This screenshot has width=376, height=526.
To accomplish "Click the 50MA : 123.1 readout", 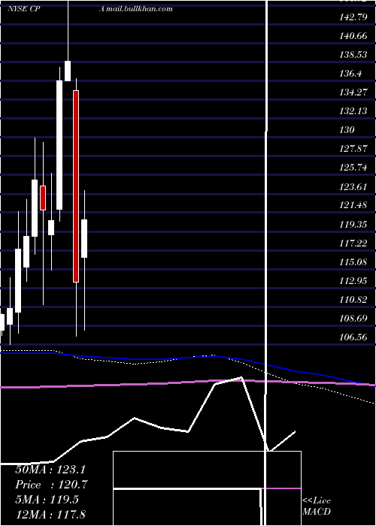I will [50, 470].
